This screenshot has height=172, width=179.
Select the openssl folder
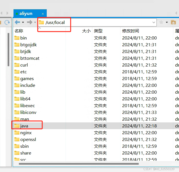[x=28, y=140]
